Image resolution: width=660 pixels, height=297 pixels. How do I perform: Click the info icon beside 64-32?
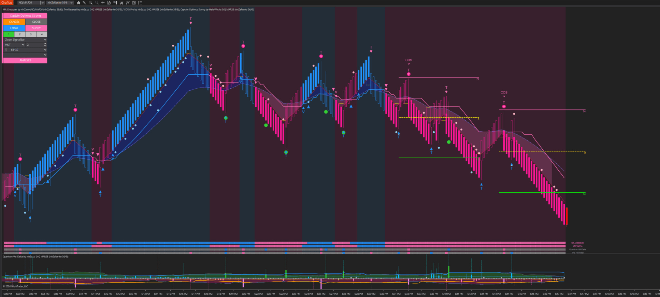pos(6,50)
